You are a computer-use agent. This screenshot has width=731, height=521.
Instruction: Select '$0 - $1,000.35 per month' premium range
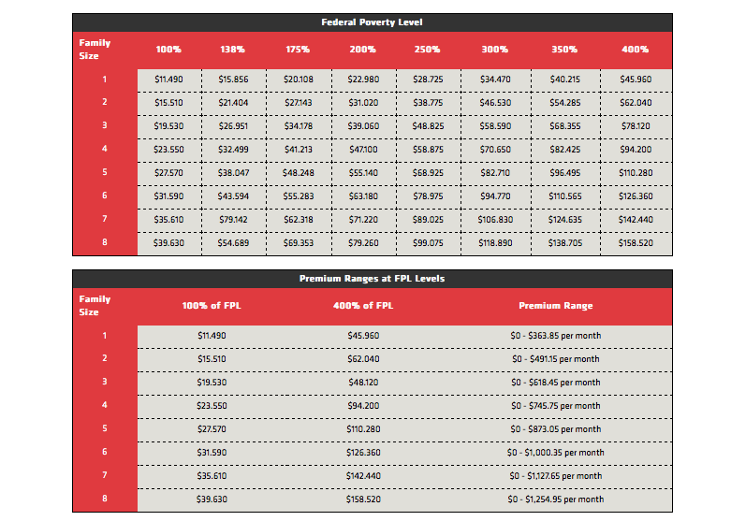556,453
